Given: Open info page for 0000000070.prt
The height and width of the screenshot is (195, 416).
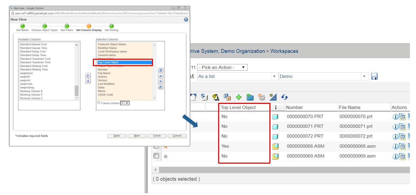Looking at the screenshot, I should pyautogui.click(x=395, y=117).
